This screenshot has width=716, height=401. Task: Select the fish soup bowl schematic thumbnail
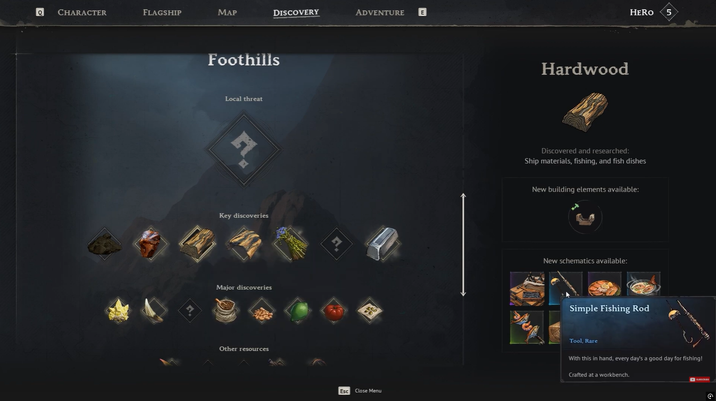pos(643,289)
